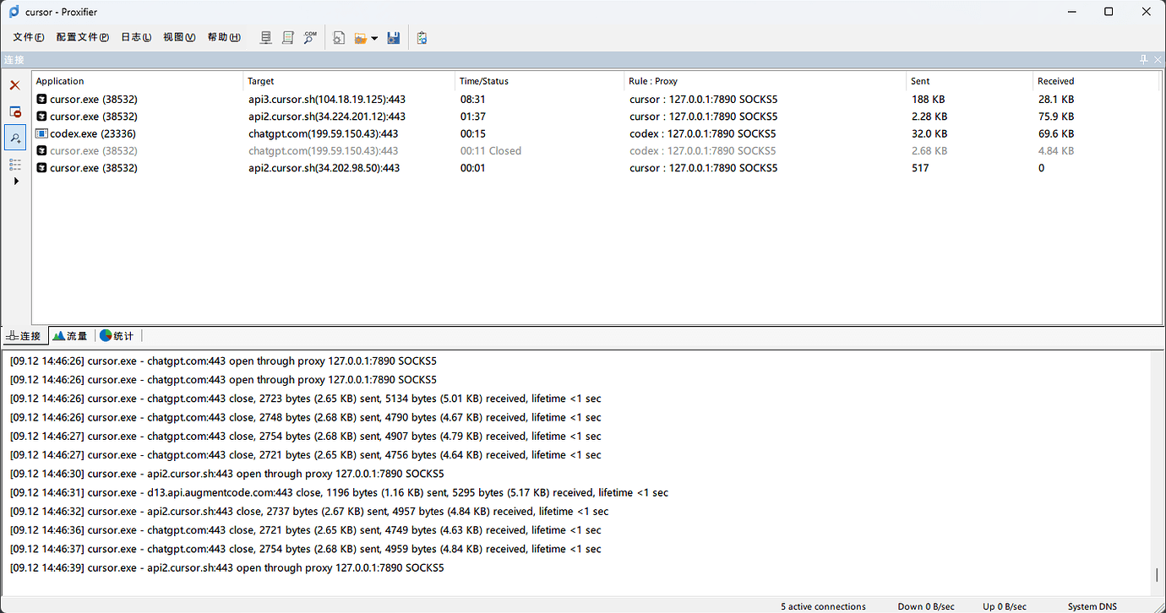Open the Name Resolution (.COM) settings icon
Image resolution: width=1166 pixels, height=613 pixels.
coord(310,37)
